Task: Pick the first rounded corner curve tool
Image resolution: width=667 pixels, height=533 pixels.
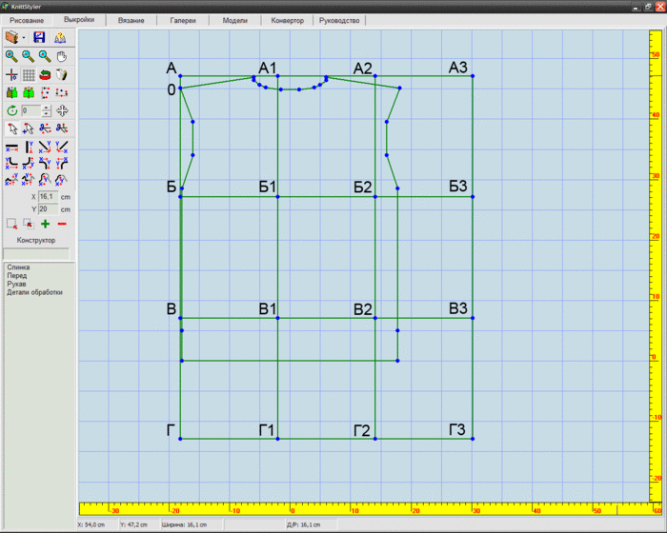Action: tap(11, 163)
